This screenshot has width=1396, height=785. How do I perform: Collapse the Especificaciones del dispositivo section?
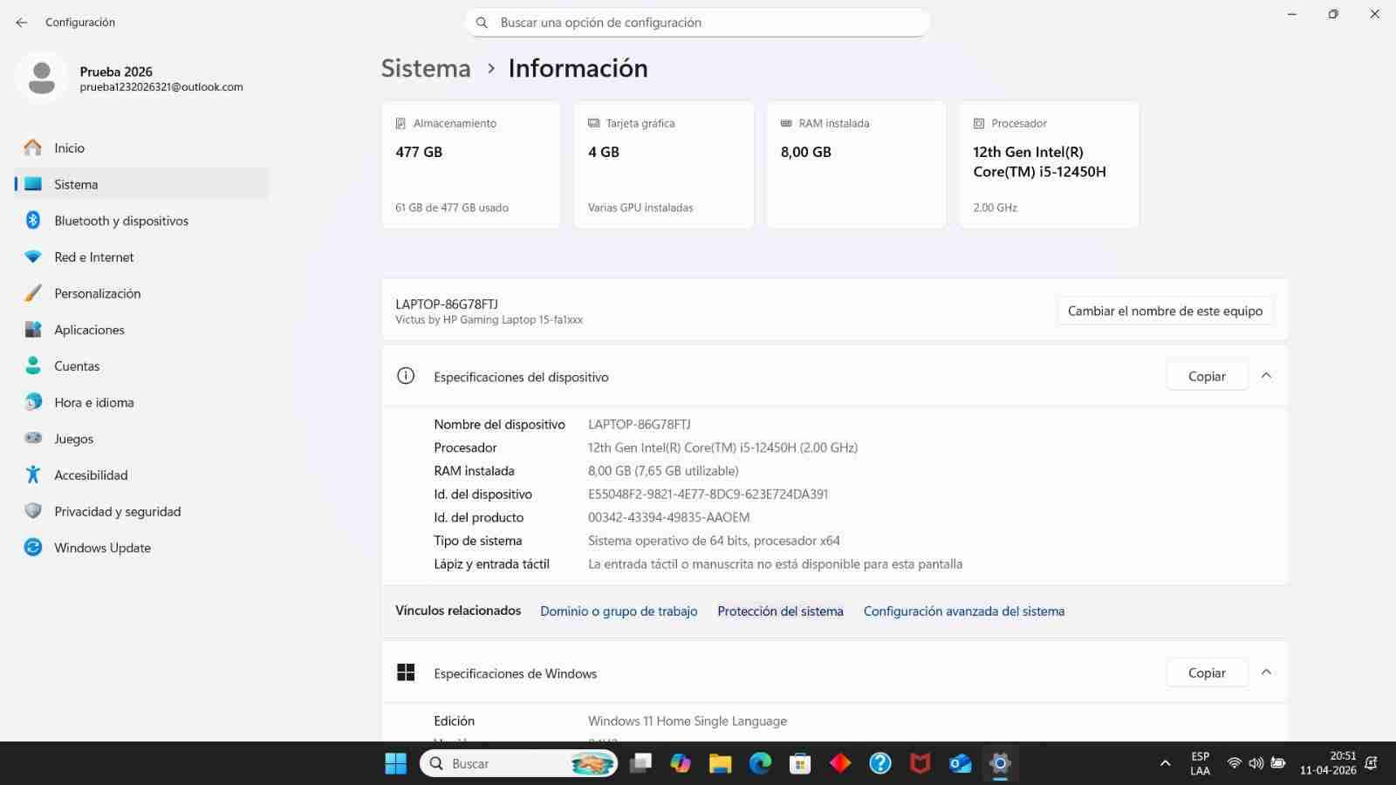(x=1267, y=375)
